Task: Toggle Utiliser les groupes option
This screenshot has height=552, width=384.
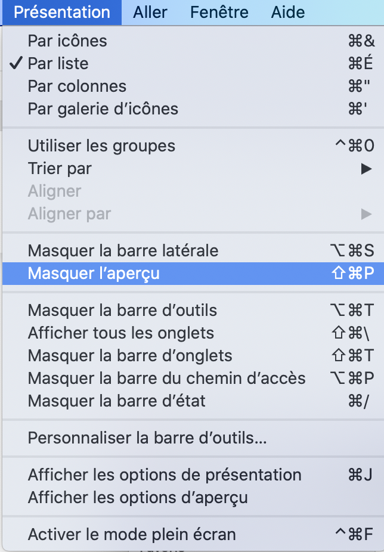Action: (x=101, y=145)
